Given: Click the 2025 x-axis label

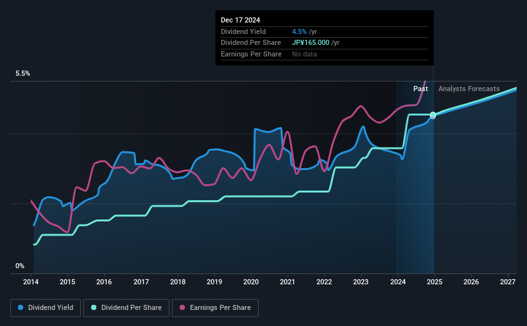Looking at the screenshot, I should [434, 282].
